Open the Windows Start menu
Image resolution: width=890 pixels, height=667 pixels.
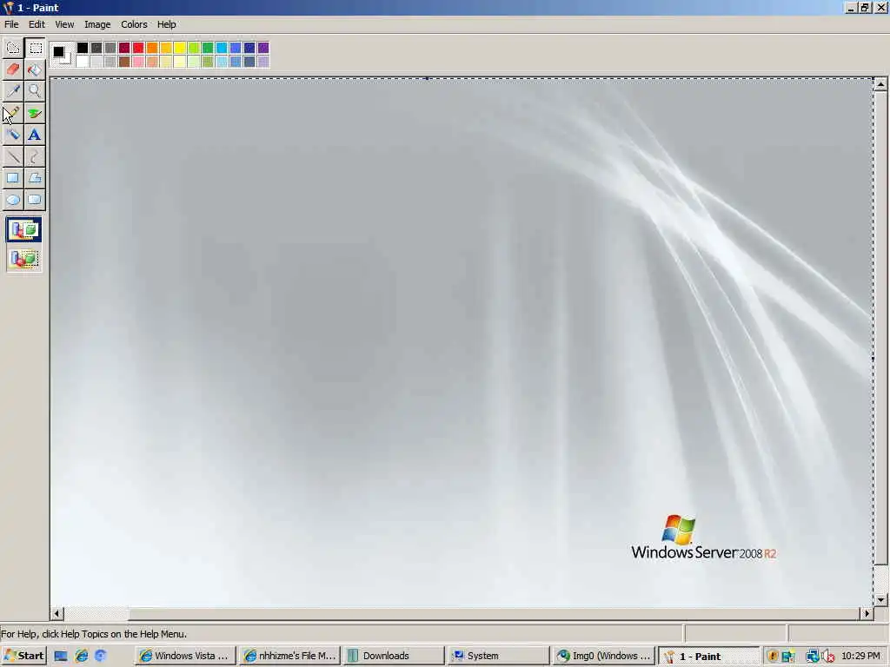click(x=23, y=656)
